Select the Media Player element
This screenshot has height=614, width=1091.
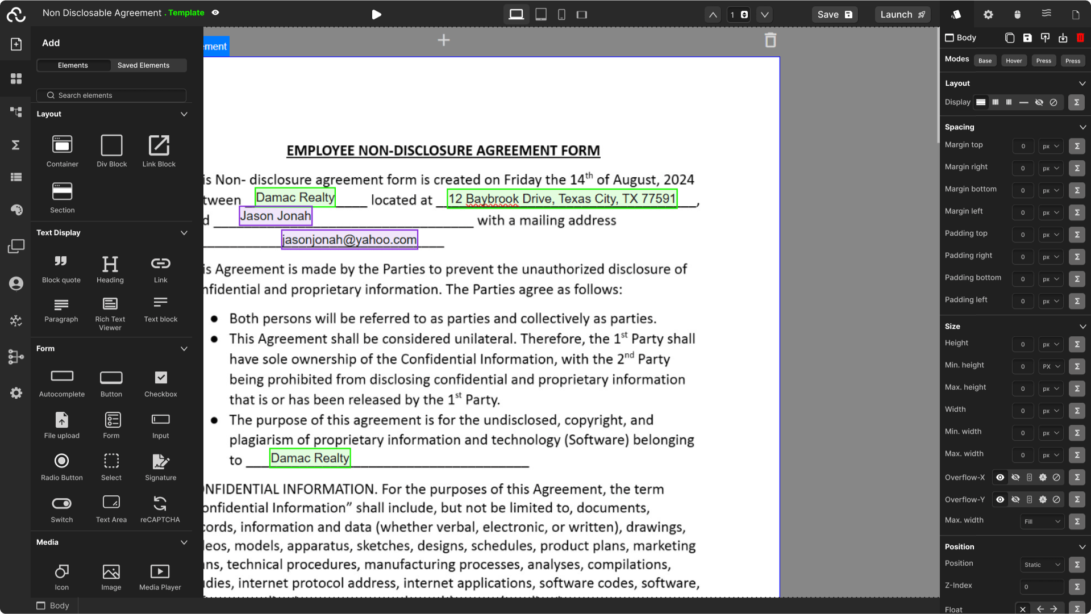pos(160,571)
